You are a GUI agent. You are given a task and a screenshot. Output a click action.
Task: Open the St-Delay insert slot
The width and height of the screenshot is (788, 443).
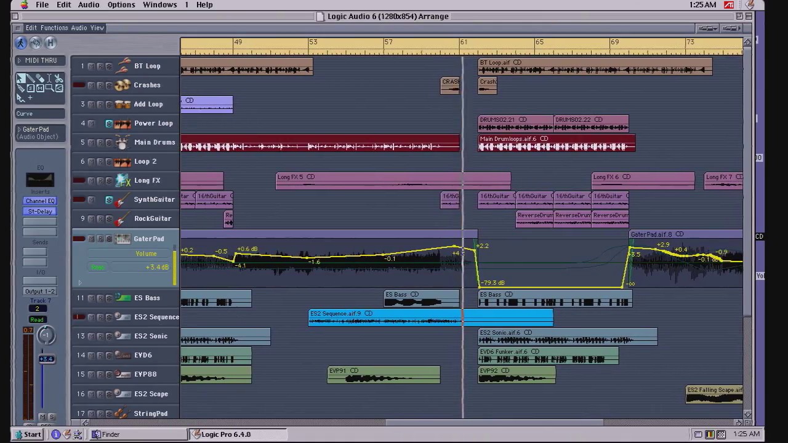40,211
